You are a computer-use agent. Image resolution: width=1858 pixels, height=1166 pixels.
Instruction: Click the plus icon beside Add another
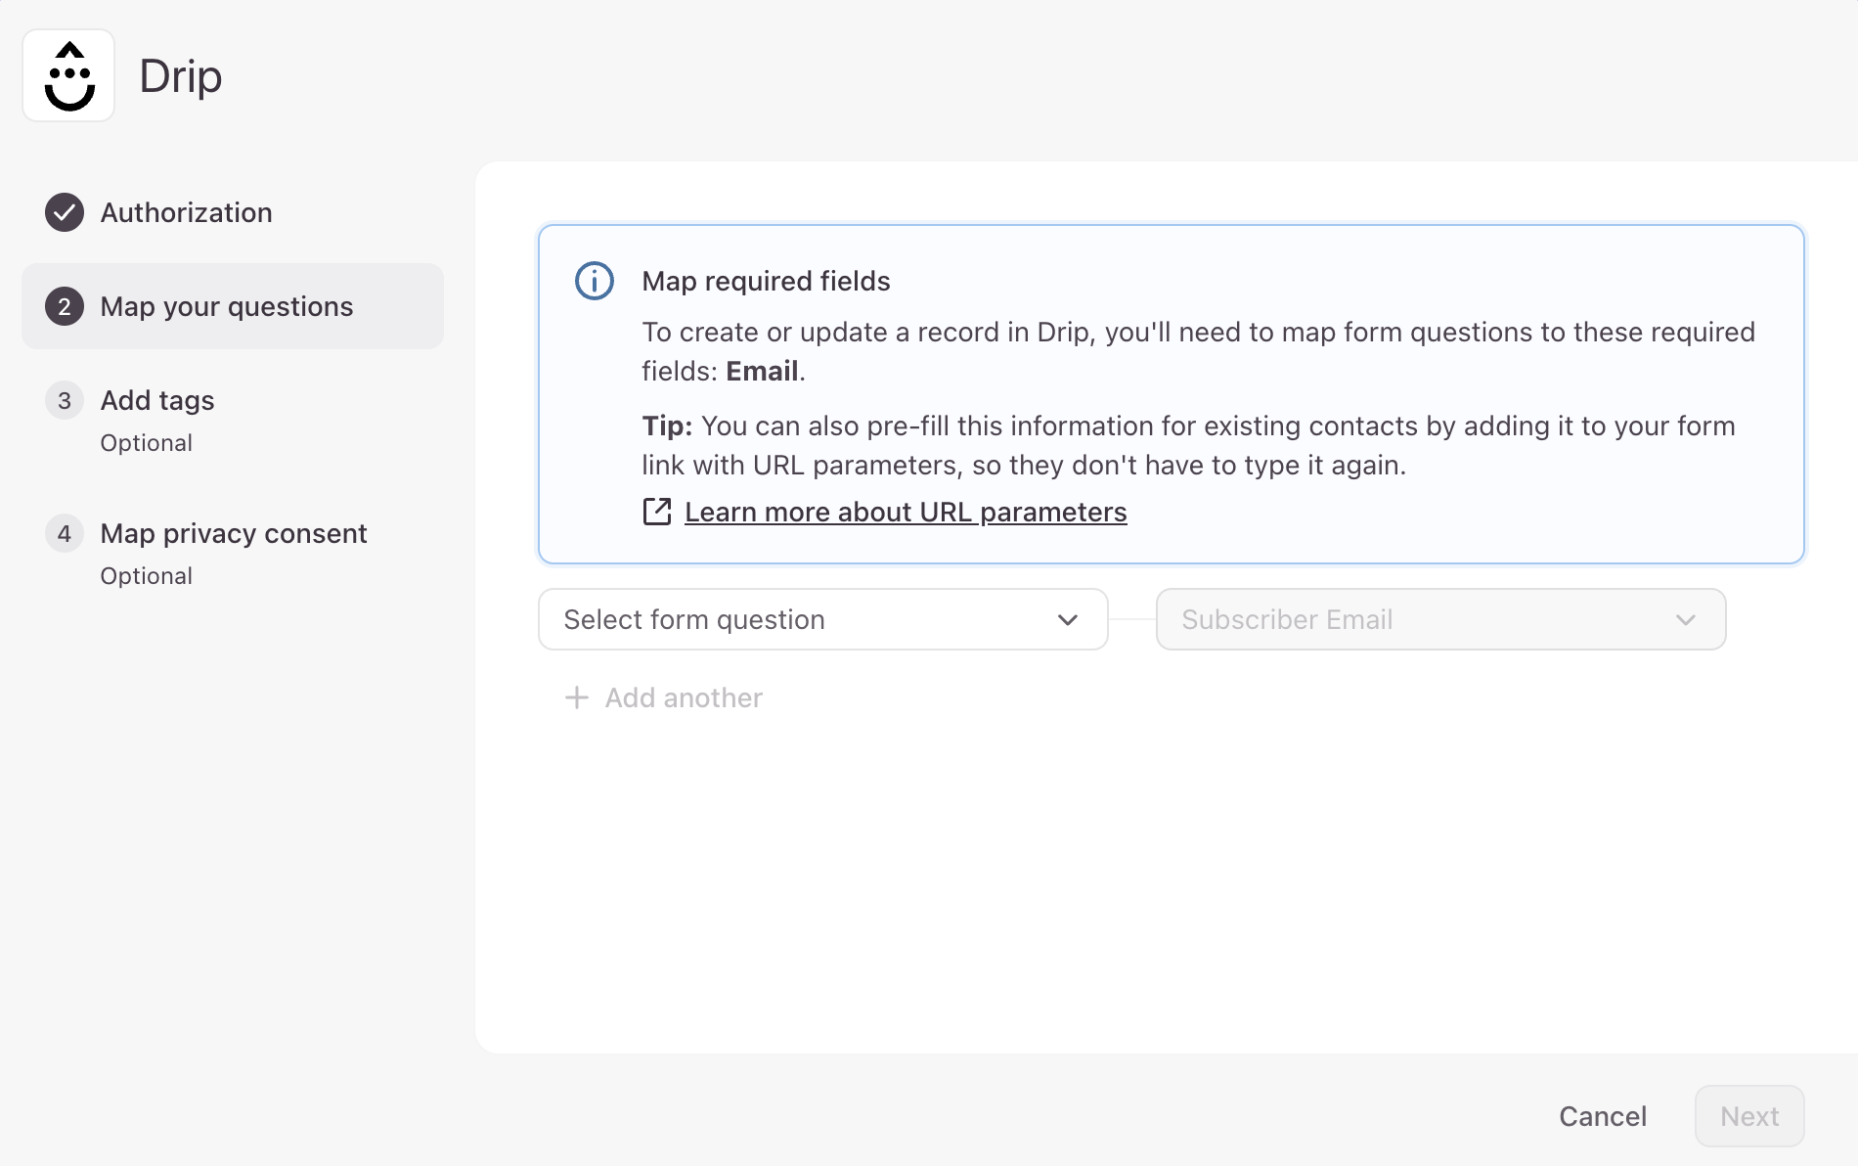tap(577, 697)
